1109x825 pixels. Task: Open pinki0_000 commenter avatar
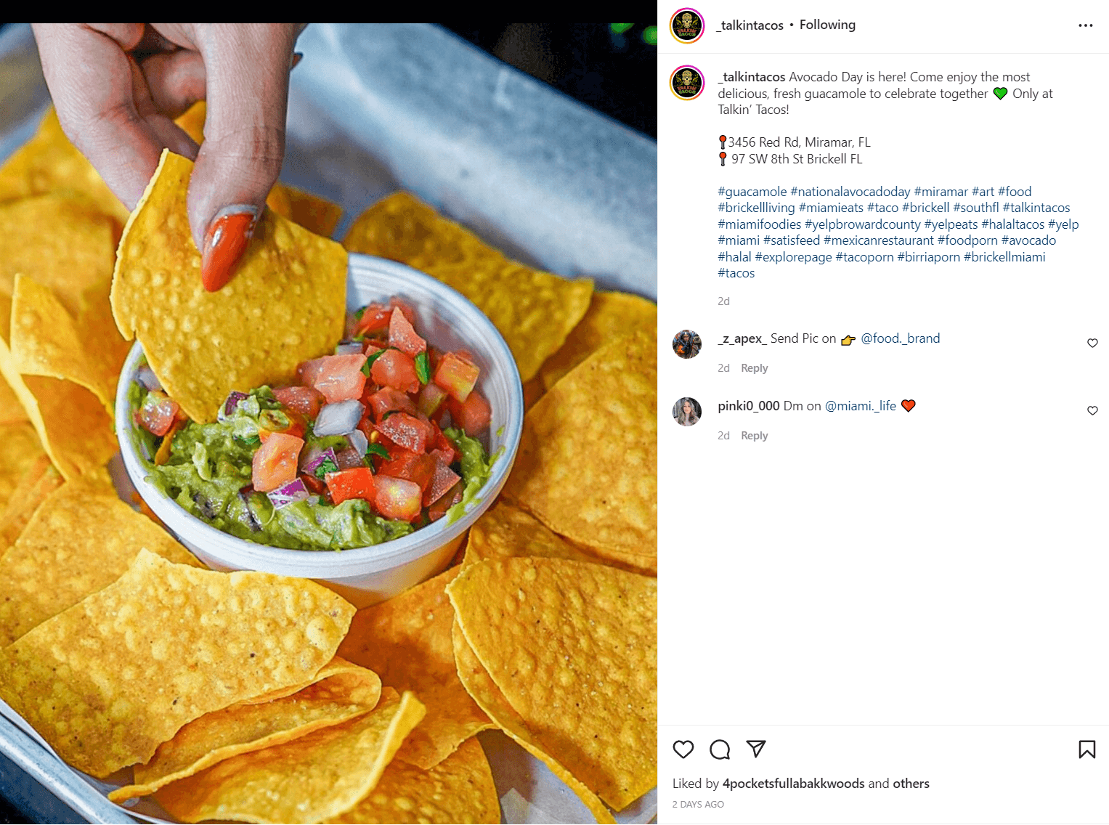coord(687,412)
